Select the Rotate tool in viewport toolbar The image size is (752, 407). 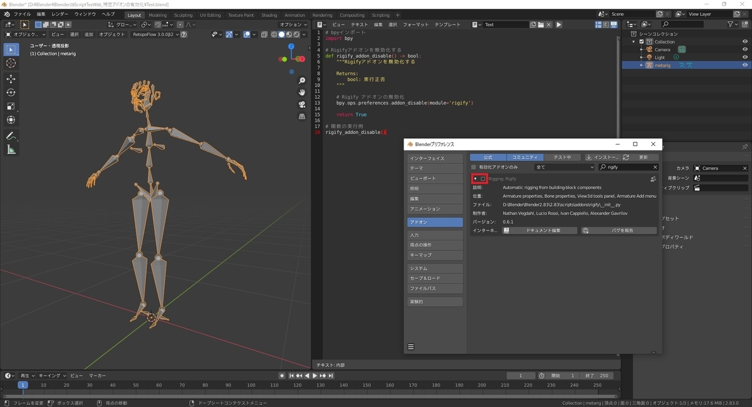tap(11, 93)
